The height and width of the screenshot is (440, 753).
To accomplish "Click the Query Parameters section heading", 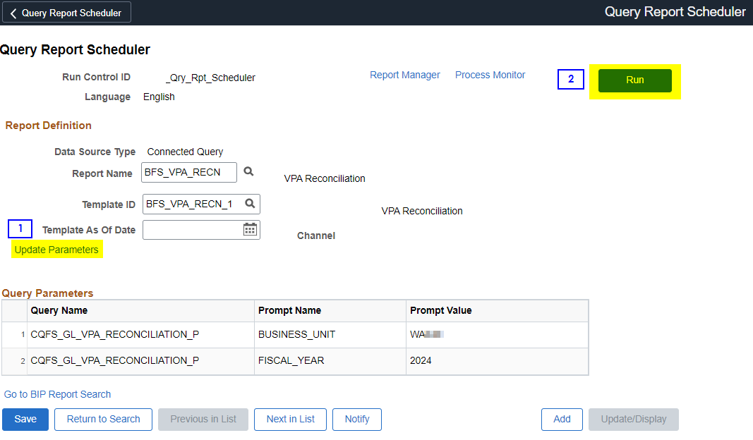I will [x=47, y=293].
